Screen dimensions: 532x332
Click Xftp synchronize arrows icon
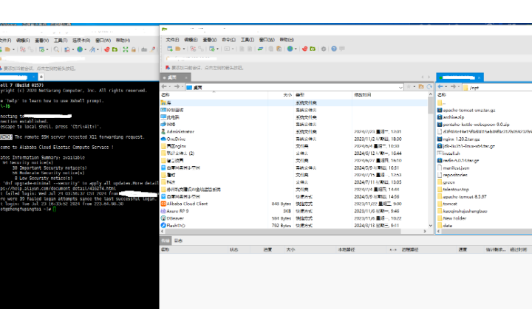point(260,49)
